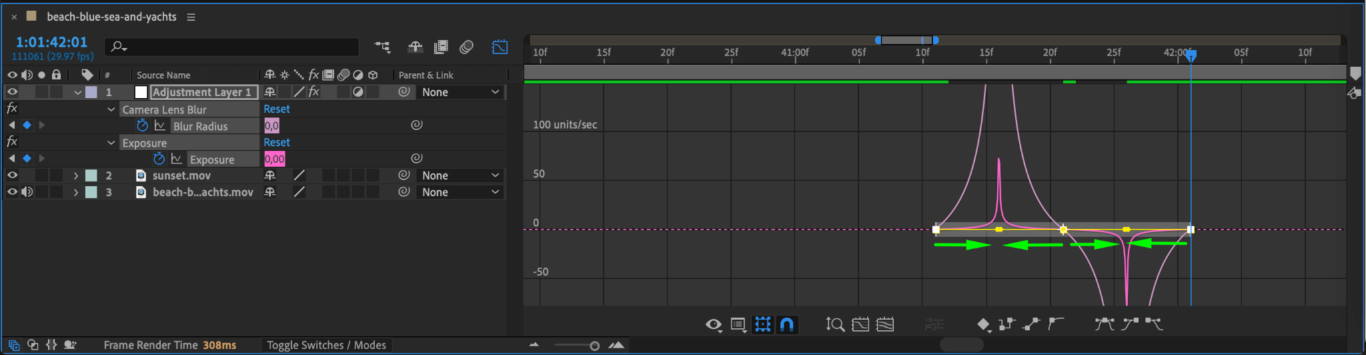Open the graph editor eye options menu

pyautogui.click(x=714, y=324)
